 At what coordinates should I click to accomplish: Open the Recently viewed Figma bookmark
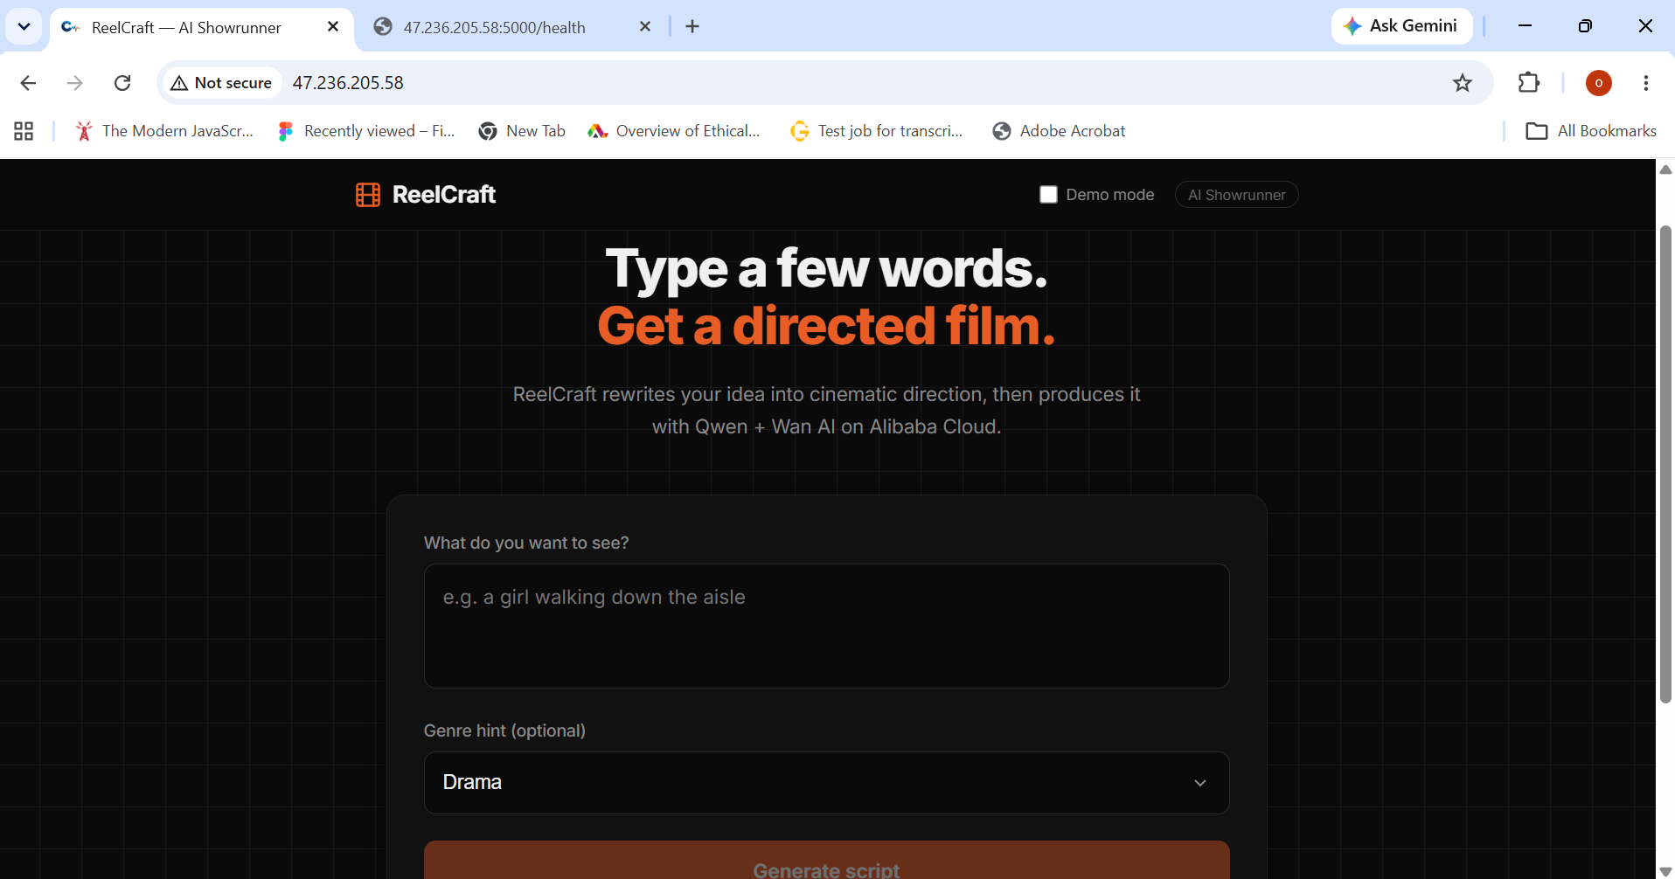[366, 131]
